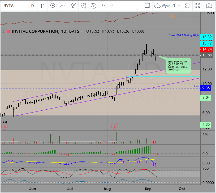The height and width of the screenshot is (193, 216).
Task: Select the green Bot 300 NVTA callout
Action: tap(178, 65)
